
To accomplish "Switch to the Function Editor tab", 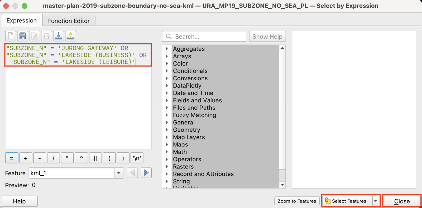I will point(69,21).
